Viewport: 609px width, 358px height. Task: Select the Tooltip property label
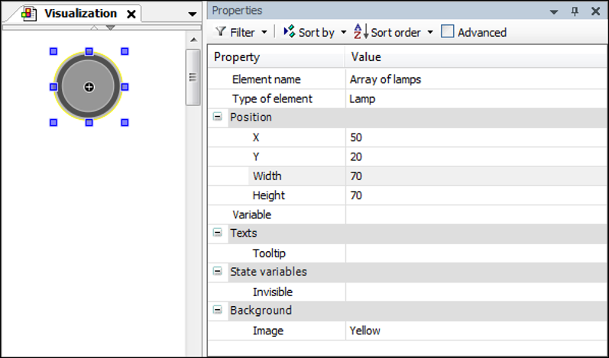coord(269,253)
